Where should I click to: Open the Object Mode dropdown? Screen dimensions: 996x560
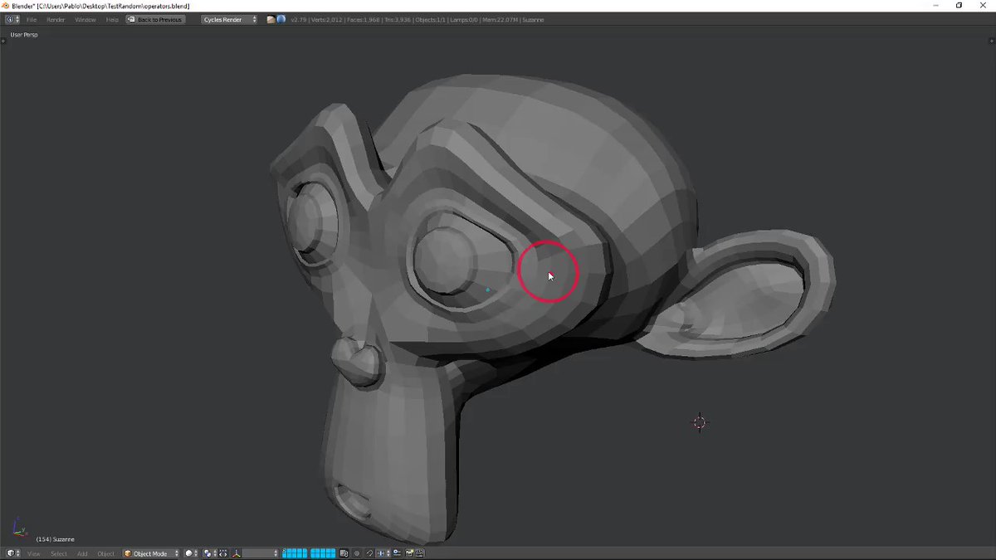coord(151,553)
